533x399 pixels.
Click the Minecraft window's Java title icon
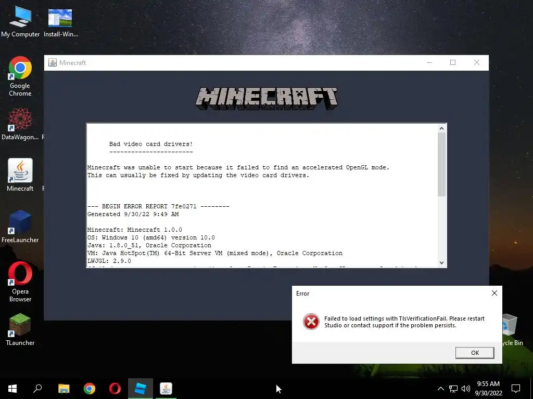pyautogui.click(x=53, y=62)
